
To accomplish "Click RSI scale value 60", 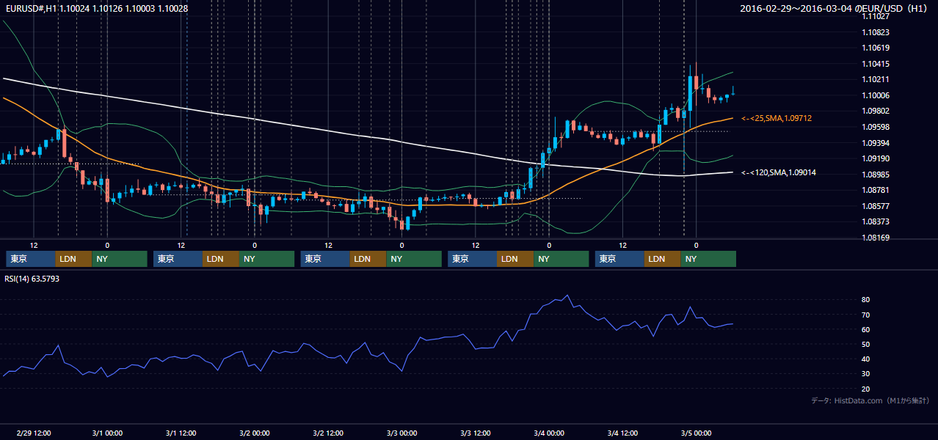I will [x=866, y=329].
